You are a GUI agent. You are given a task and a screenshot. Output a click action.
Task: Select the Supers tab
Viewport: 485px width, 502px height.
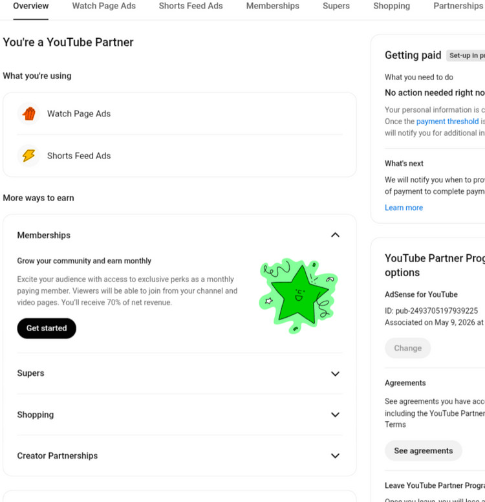336,6
